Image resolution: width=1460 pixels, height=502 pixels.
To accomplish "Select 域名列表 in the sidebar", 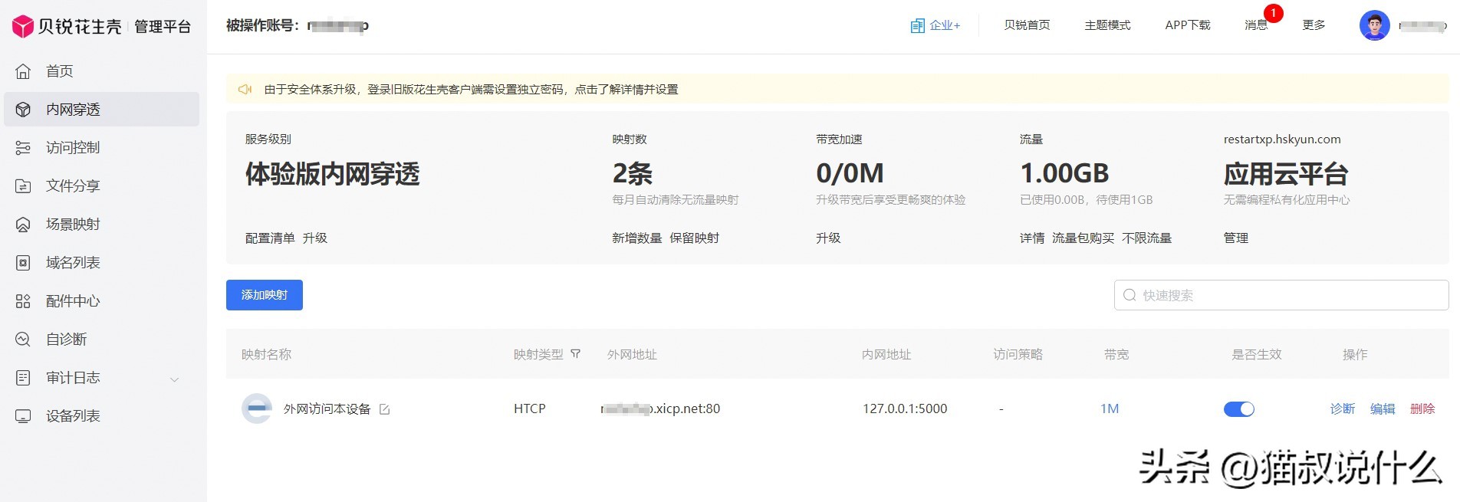I will 73,263.
